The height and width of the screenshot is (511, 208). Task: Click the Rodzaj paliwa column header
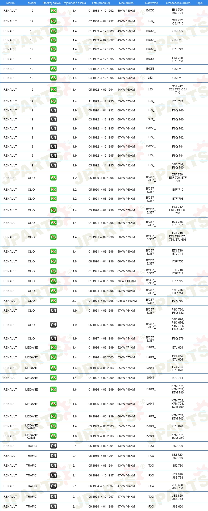pyautogui.click(x=52, y=3)
